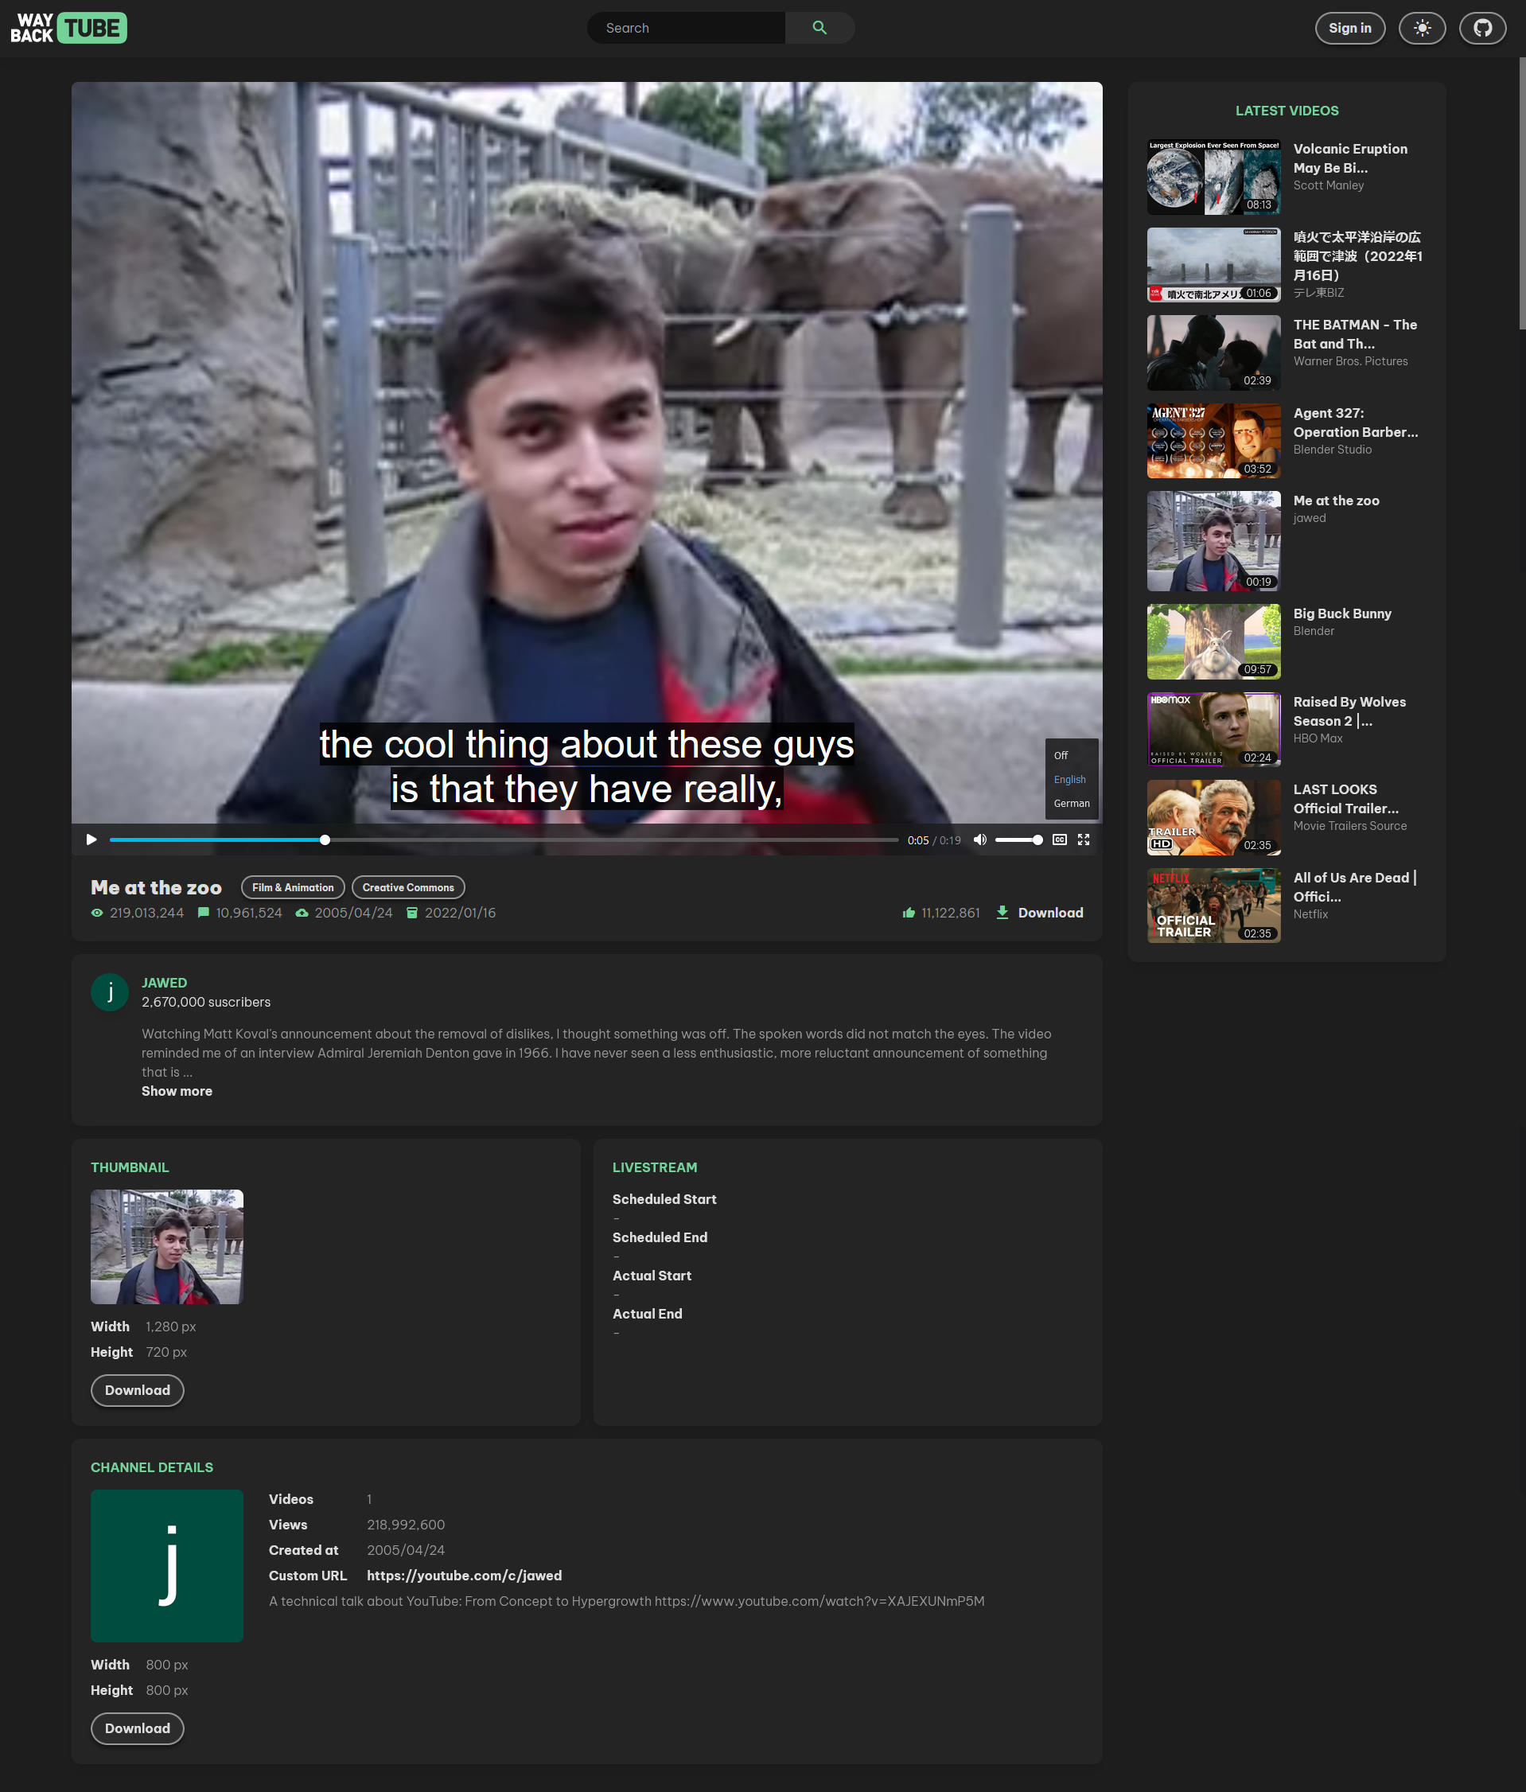Enter fullscreen with expand icon
Image resolution: width=1526 pixels, height=1792 pixels.
(1084, 839)
